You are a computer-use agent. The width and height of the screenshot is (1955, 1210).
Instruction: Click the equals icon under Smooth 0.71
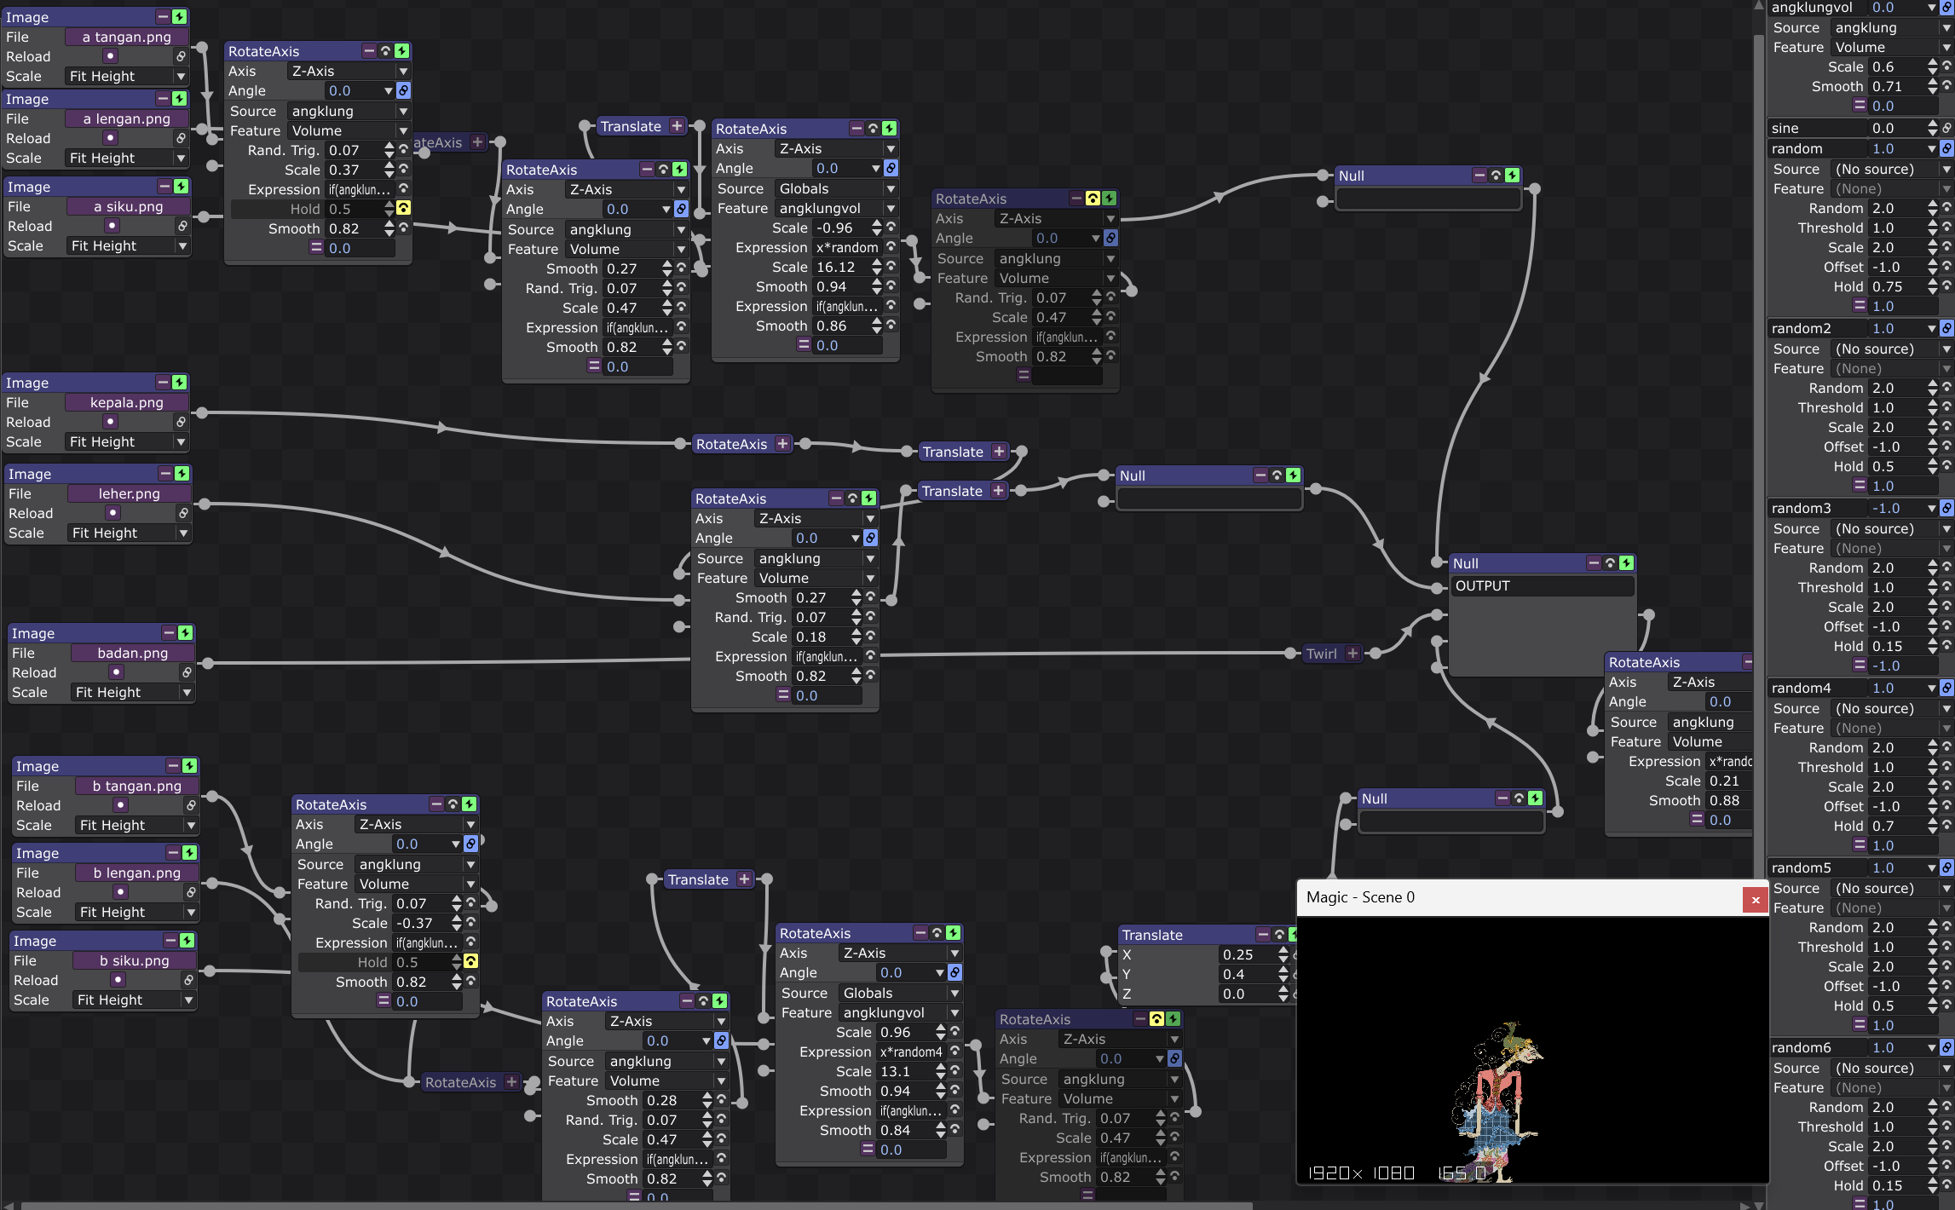coord(1860,106)
